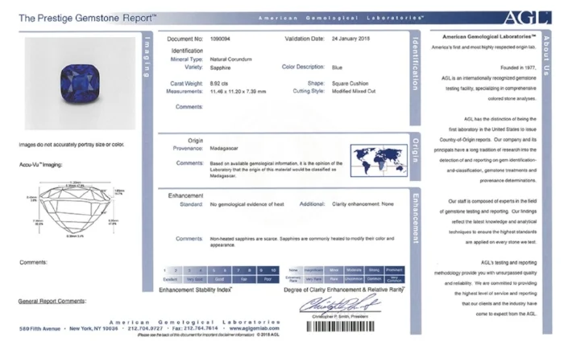This screenshot has width=564, height=341.
Task: Click the None clarity enhancement cell
Action: click(x=293, y=270)
